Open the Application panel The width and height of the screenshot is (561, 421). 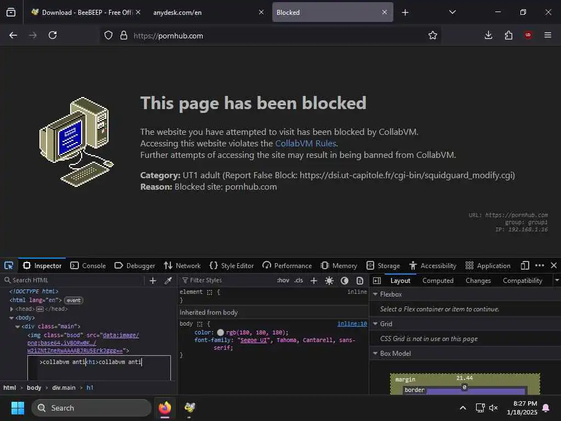tap(488, 266)
